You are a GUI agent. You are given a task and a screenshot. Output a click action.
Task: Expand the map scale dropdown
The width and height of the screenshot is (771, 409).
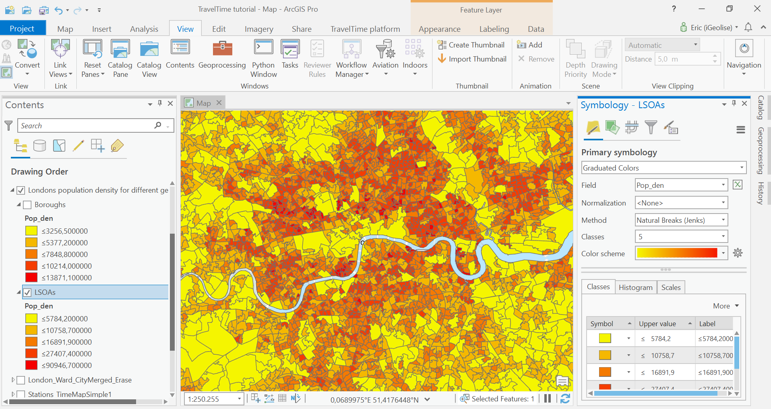point(239,399)
